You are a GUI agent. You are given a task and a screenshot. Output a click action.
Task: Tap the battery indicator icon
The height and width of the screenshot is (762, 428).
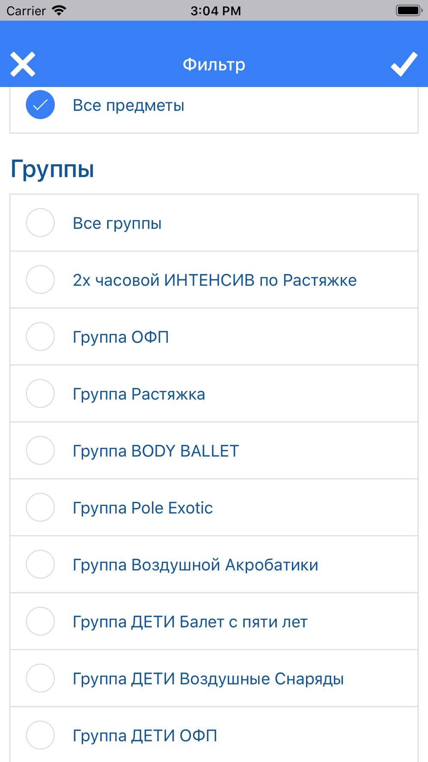(x=409, y=10)
